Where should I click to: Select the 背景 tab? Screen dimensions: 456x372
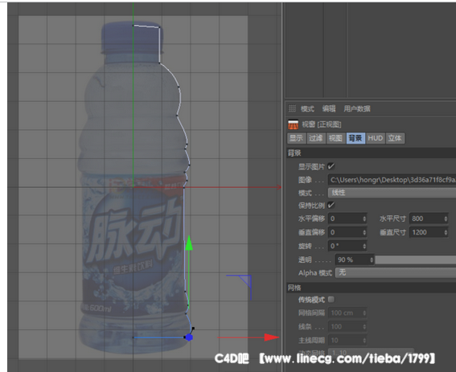pyautogui.click(x=355, y=138)
